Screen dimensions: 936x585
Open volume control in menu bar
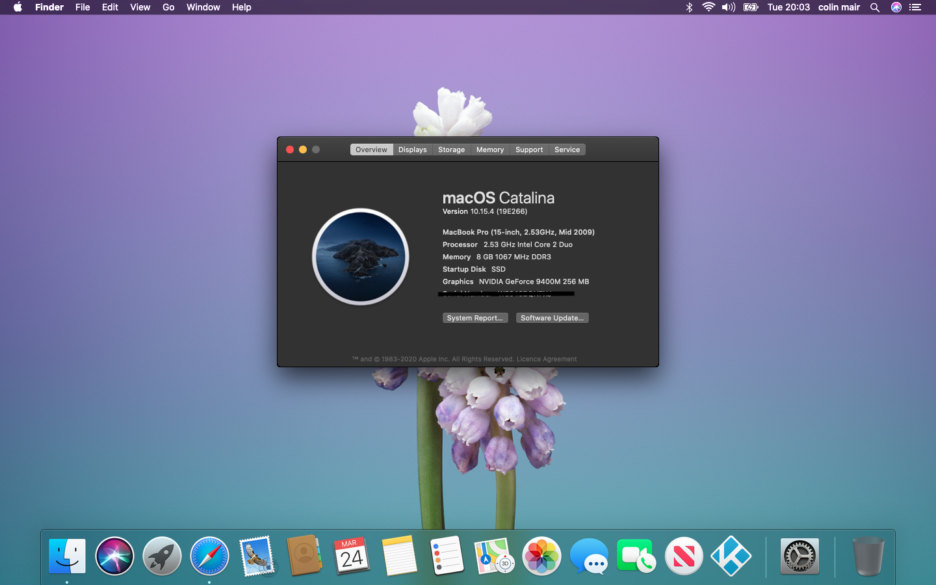coord(729,7)
